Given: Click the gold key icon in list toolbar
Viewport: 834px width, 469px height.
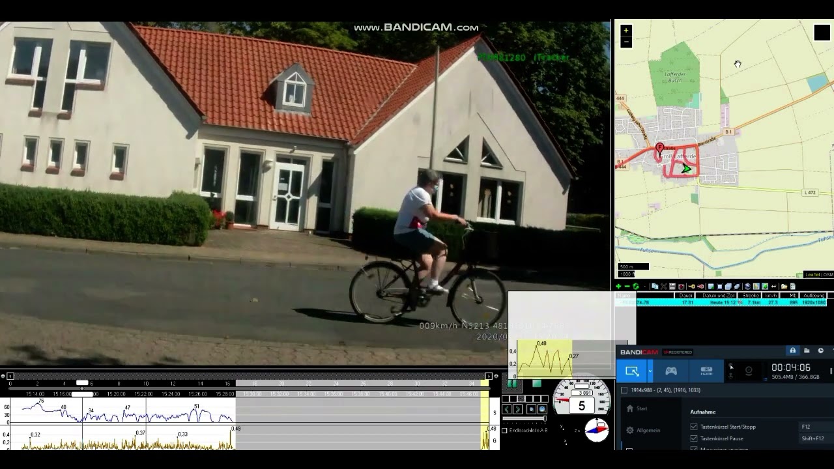Looking at the screenshot, I should 691,287.
